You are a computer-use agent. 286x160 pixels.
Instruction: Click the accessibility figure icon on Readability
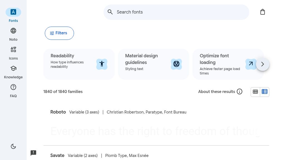102,64
